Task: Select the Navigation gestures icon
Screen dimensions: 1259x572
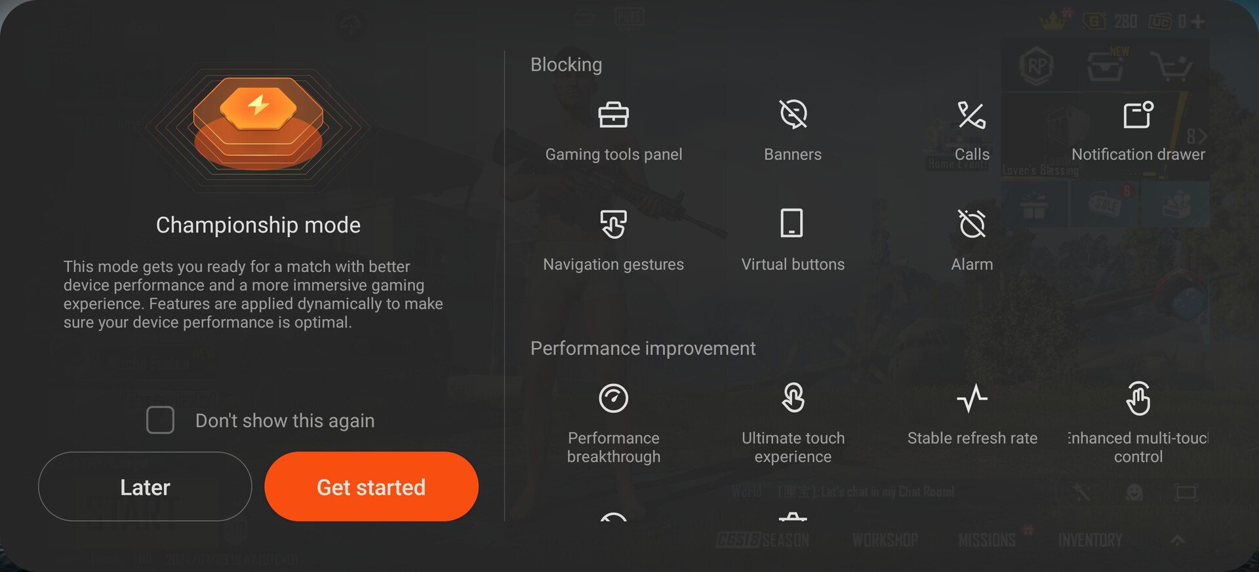Action: pyautogui.click(x=614, y=224)
